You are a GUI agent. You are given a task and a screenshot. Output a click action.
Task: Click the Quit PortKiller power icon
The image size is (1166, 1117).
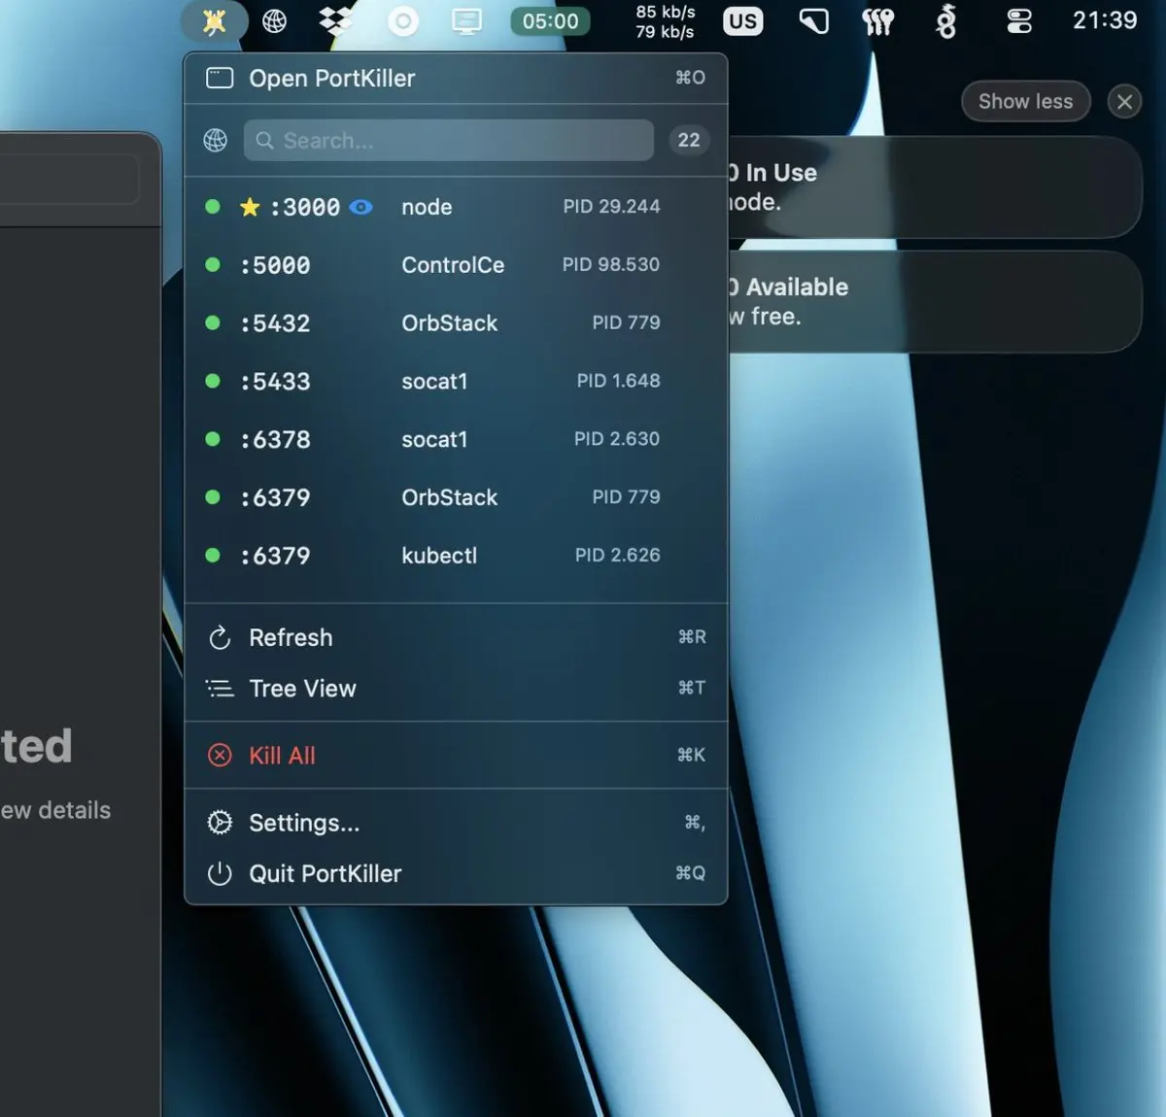tap(220, 874)
